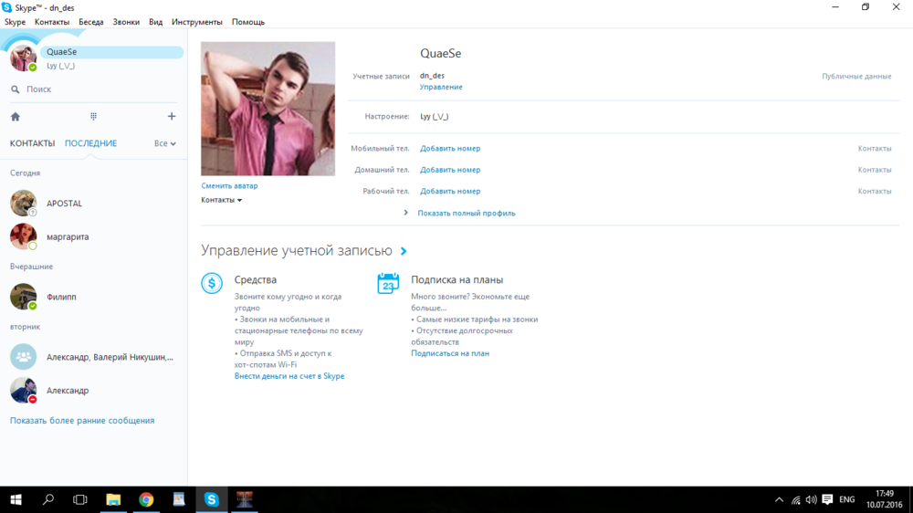Click the dollar sign Средства icon
This screenshot has height=513, width=913.
pos(212,283)
